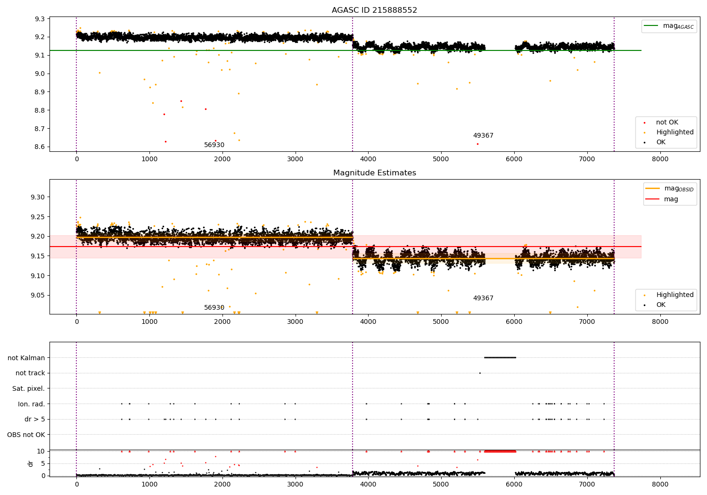Click the 8.6 tick label on top plot
Viewport: 707px width, 495px height.
41,147
